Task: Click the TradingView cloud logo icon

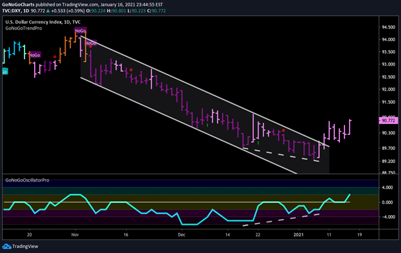Action: [6, 247]
